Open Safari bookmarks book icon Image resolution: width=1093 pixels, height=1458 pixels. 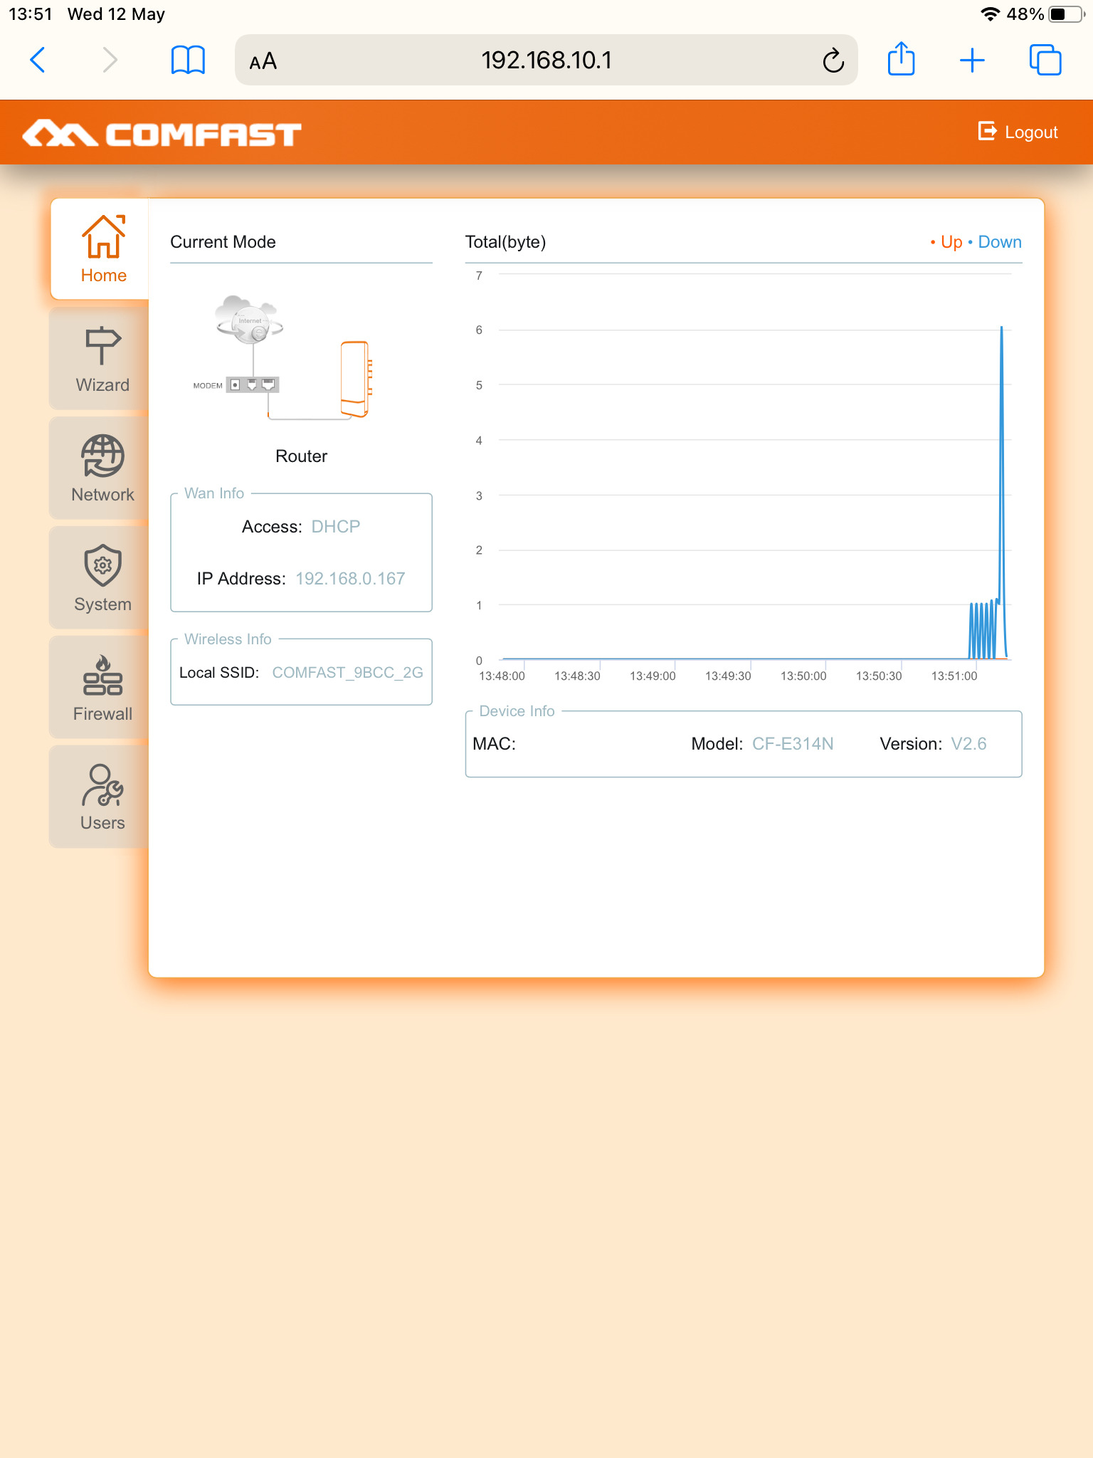pyautogui.click(x=188, y=60)
